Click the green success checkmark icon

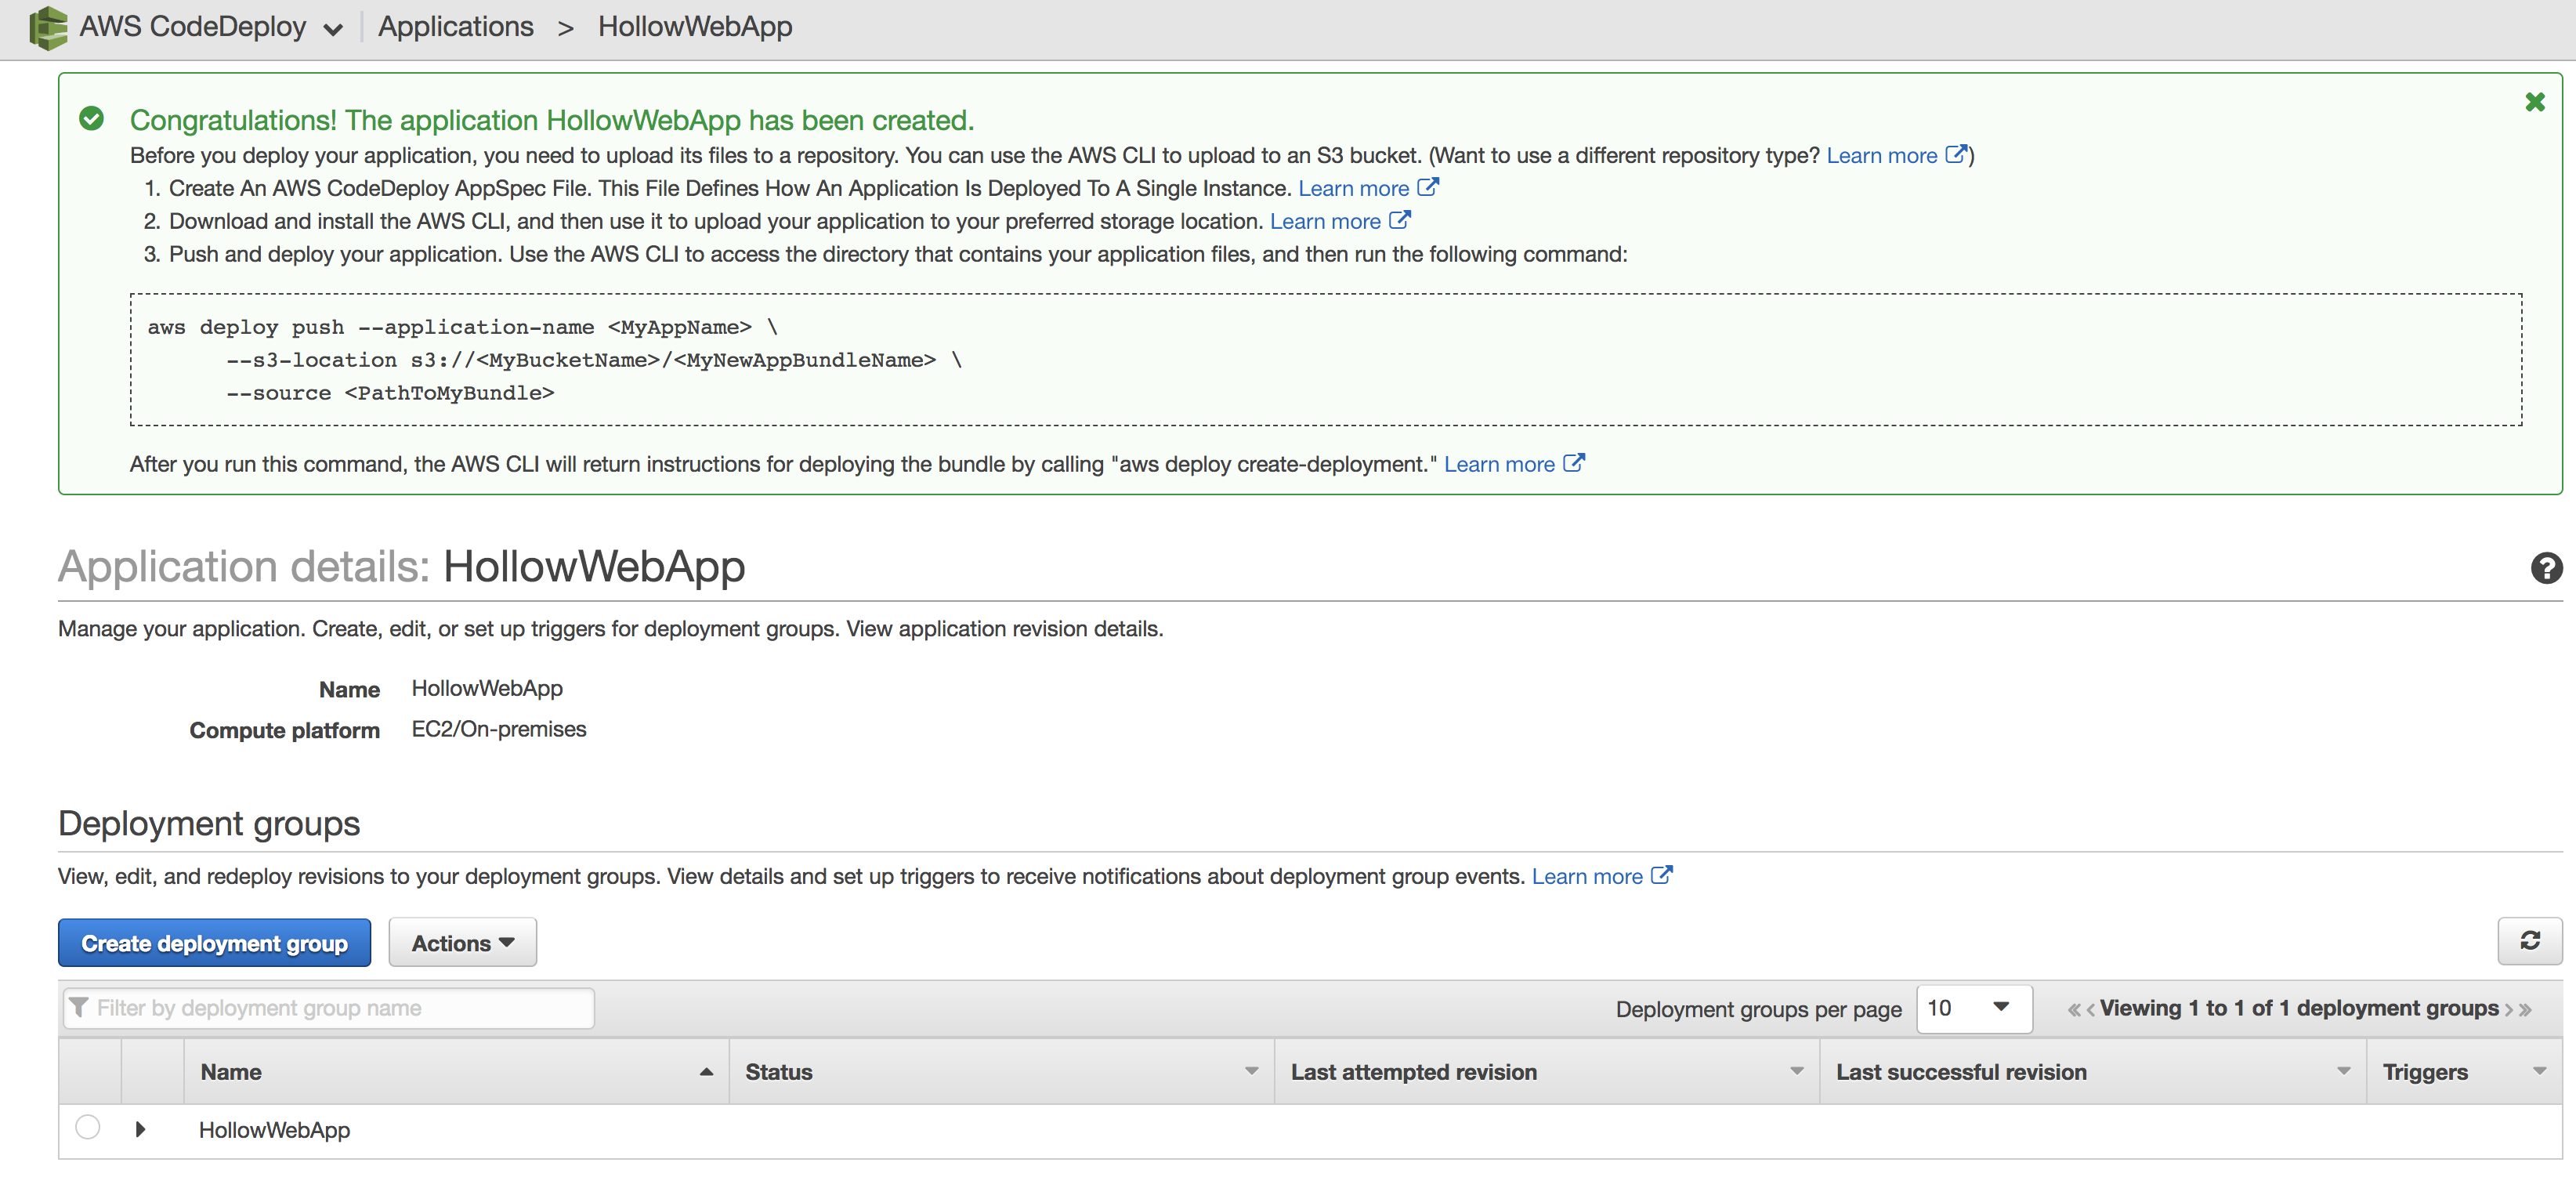[91, 119]
